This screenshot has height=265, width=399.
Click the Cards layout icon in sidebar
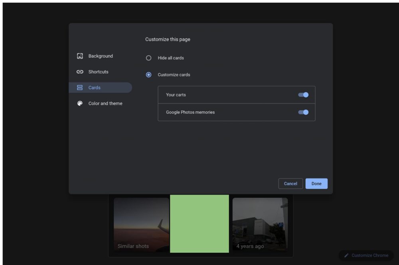click(80, 88)
